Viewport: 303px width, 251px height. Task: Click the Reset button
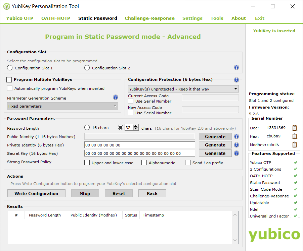pyautogui.click(x=119, y=193)
